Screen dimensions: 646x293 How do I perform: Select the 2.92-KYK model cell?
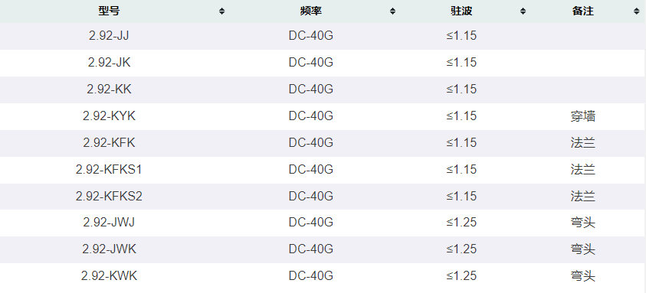[109, 116]
